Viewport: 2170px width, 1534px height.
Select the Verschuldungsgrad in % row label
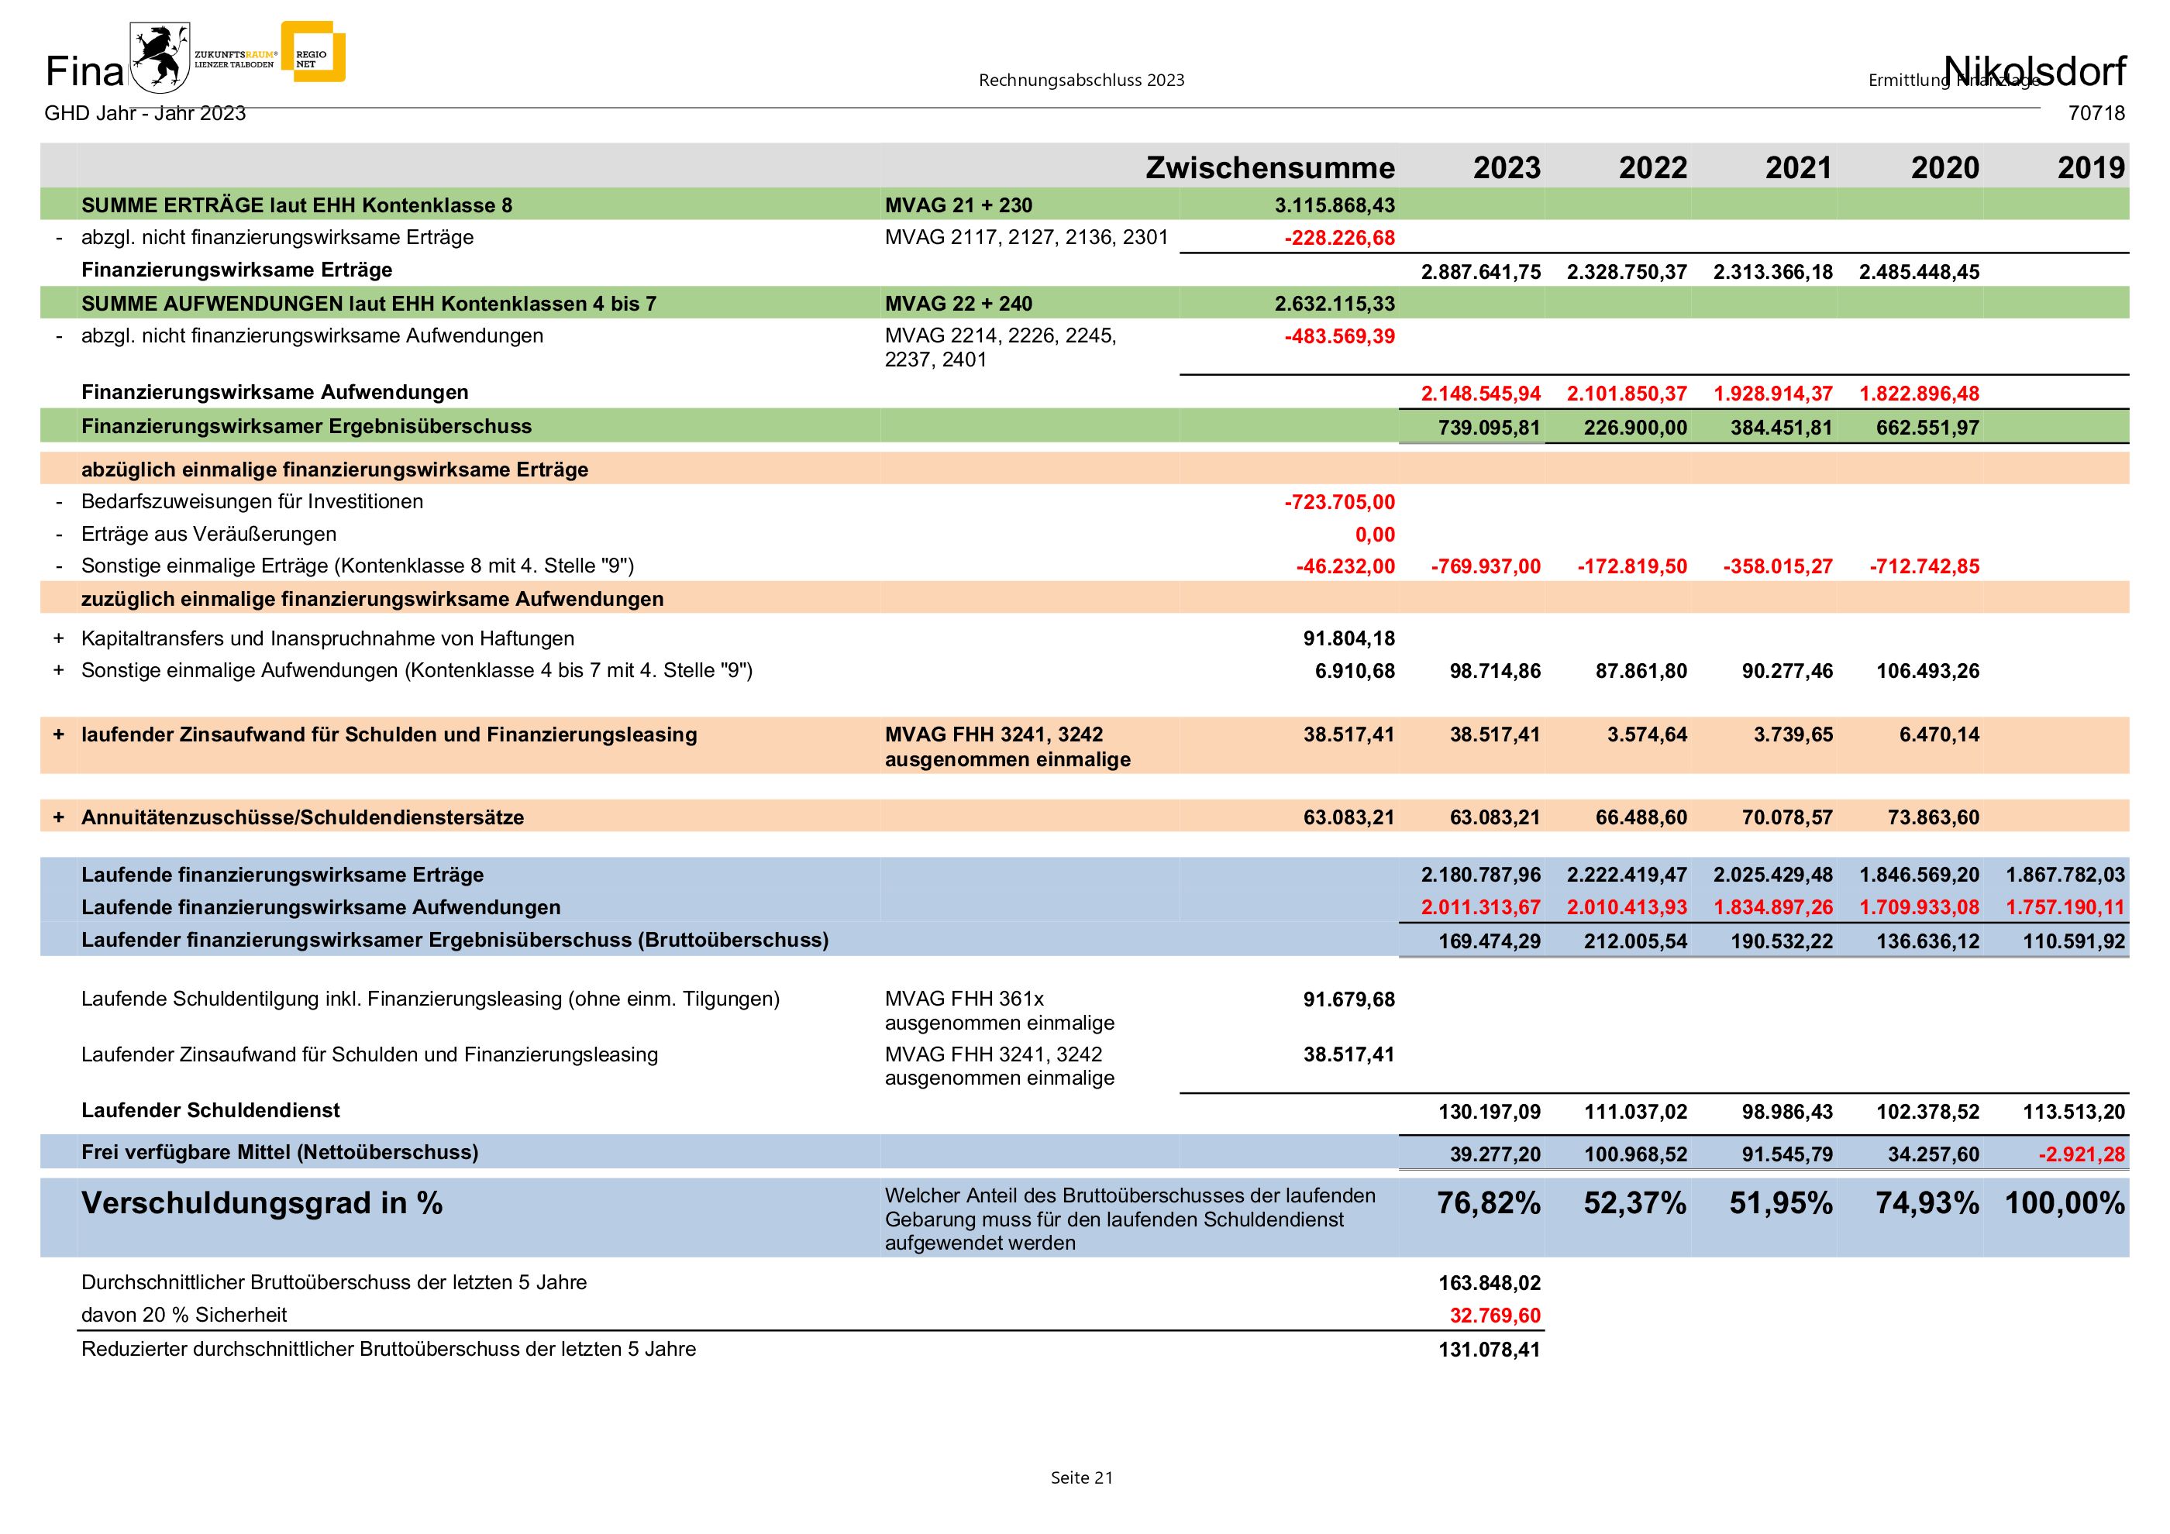[x=262, y=1203]
